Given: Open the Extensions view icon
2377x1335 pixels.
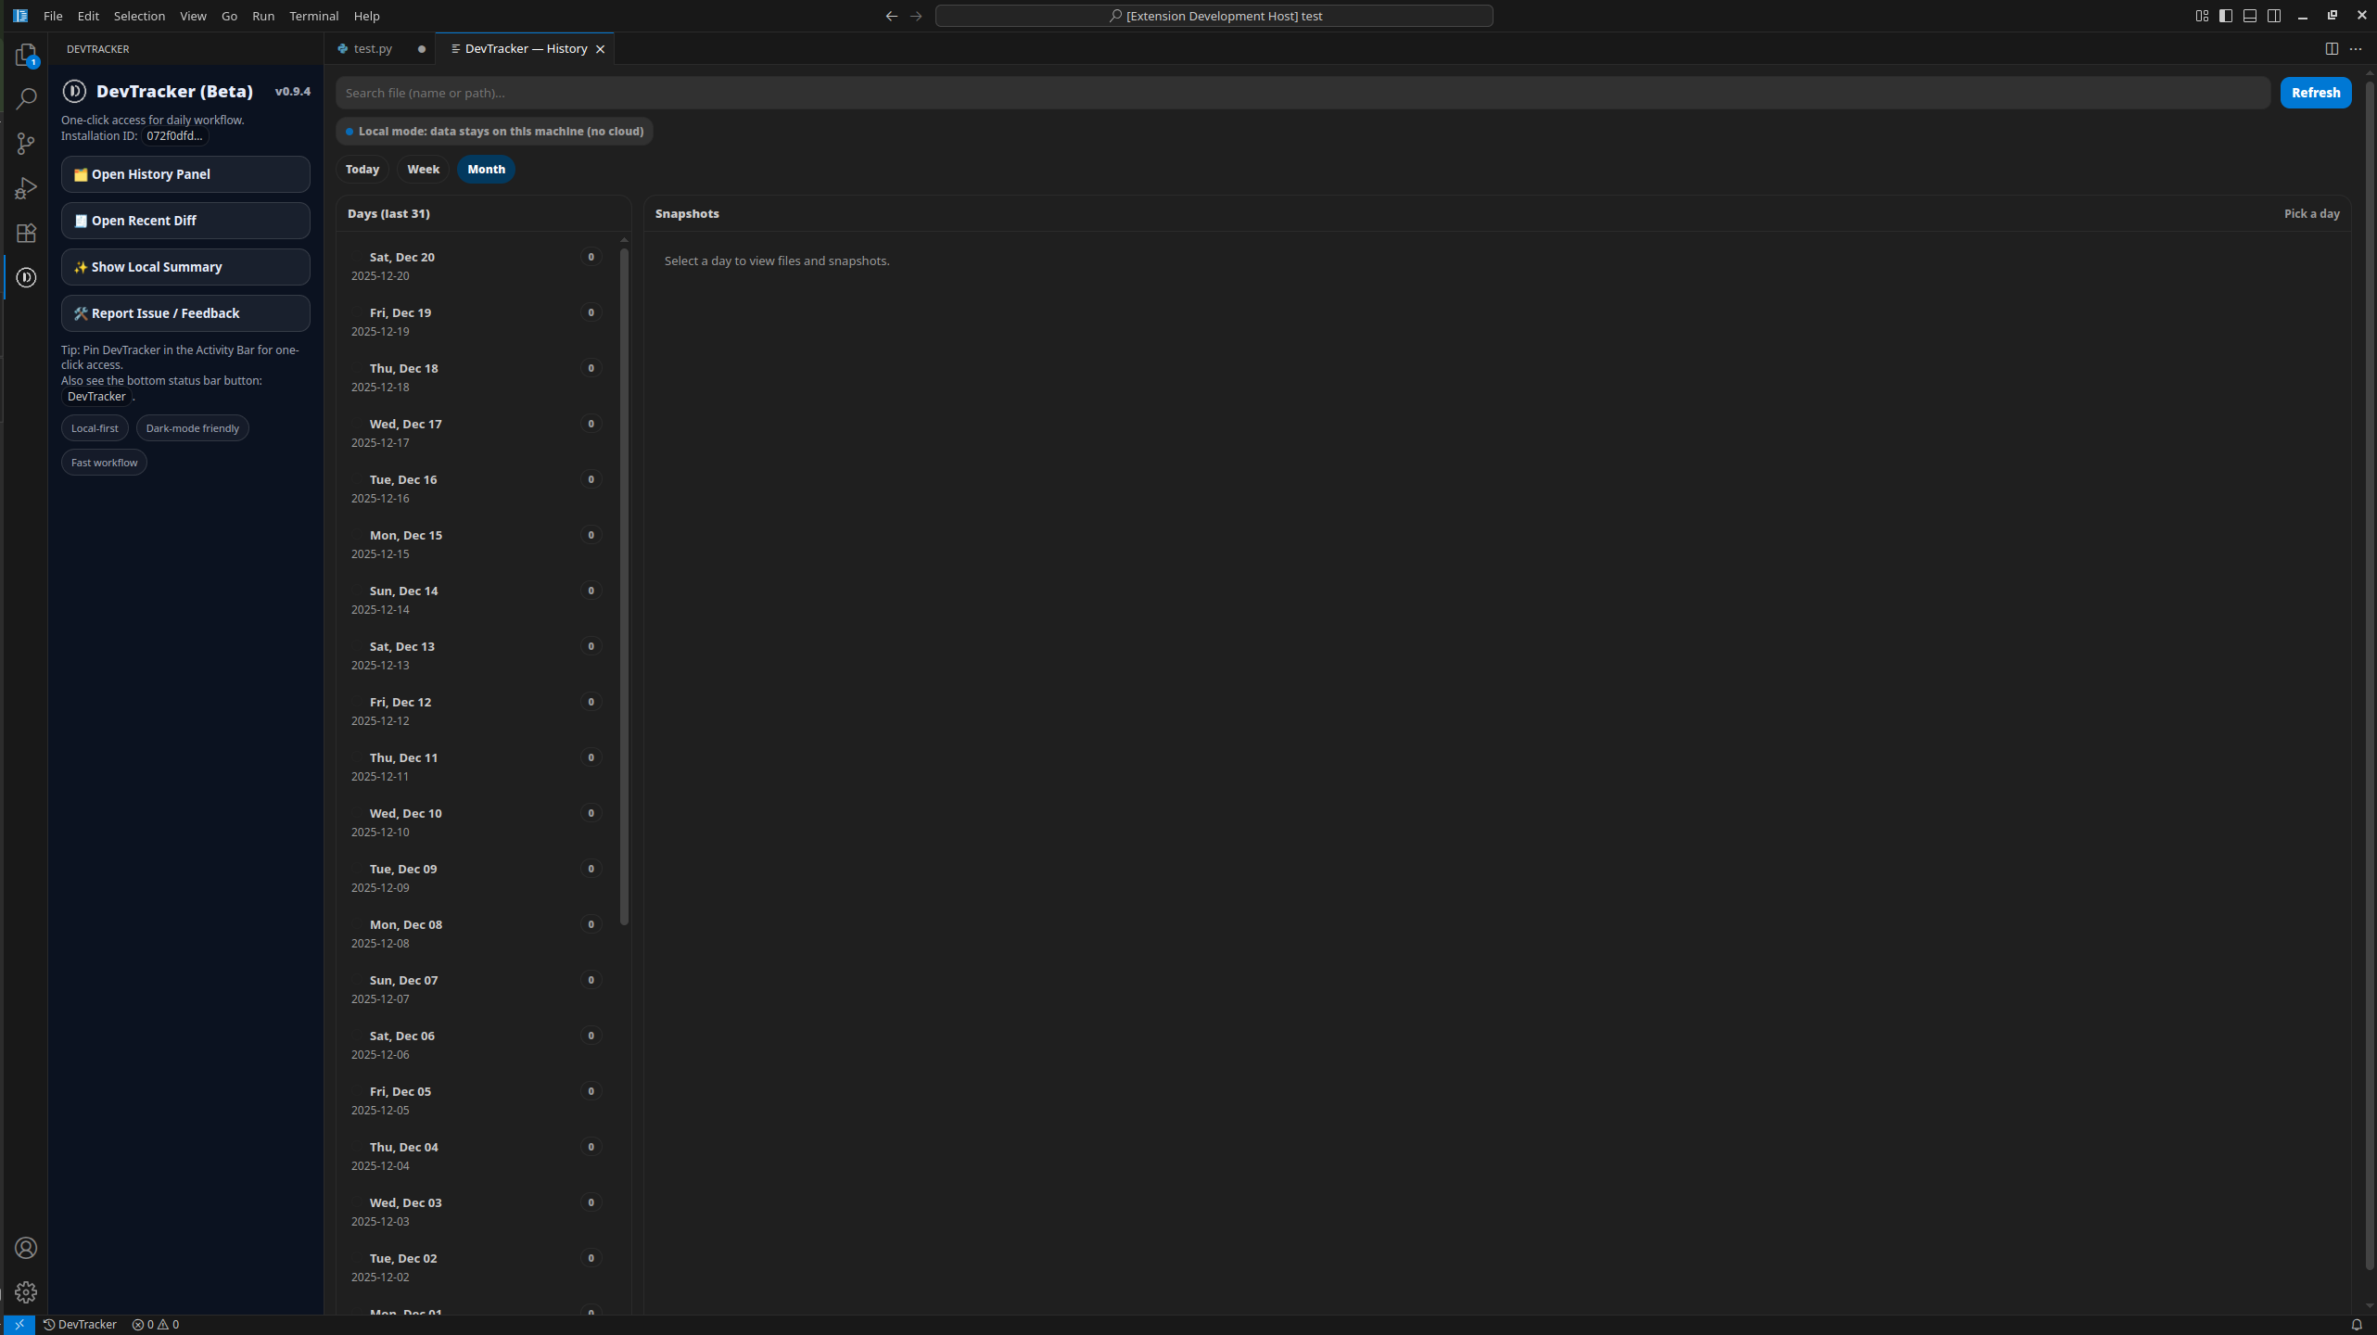Looking at the screenshot, I should (x=26, y=233).
